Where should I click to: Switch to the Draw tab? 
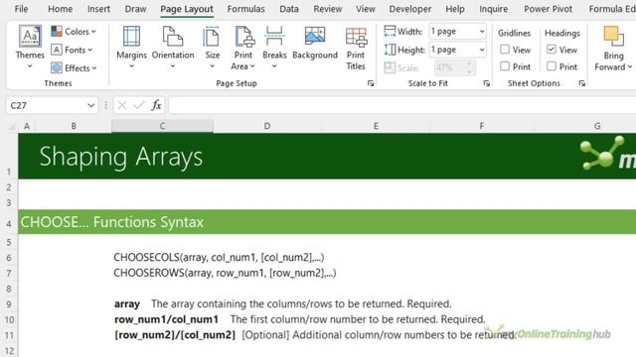coord(135,9)
